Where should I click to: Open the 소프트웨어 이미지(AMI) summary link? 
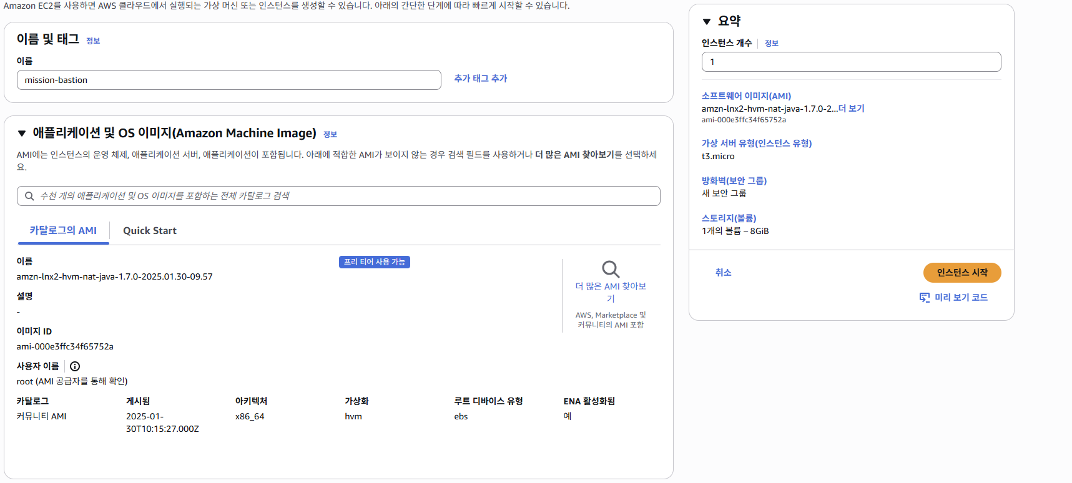coord(746,96)
